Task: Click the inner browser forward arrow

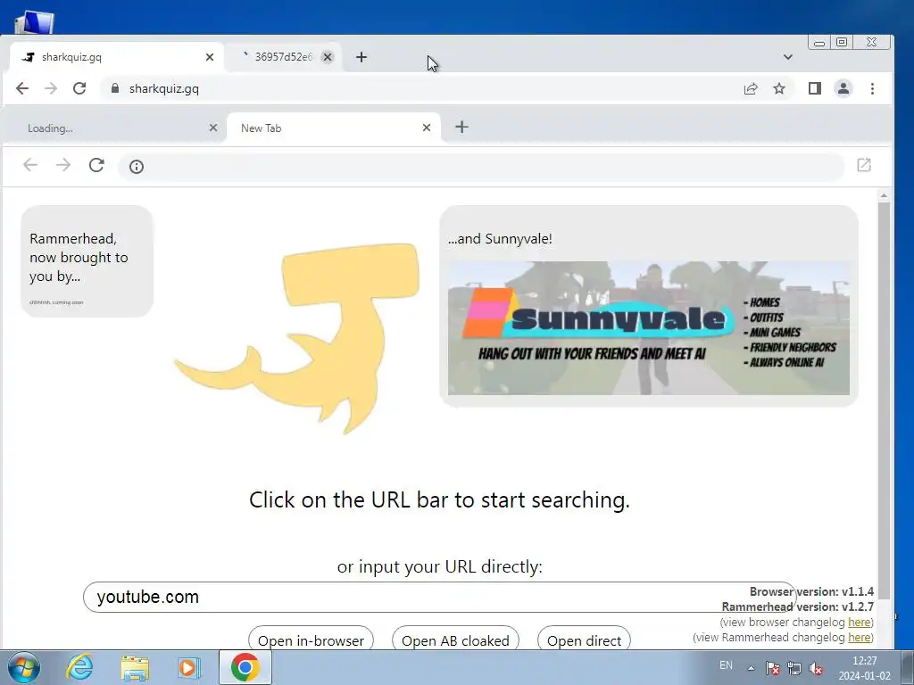Action: 63,165
